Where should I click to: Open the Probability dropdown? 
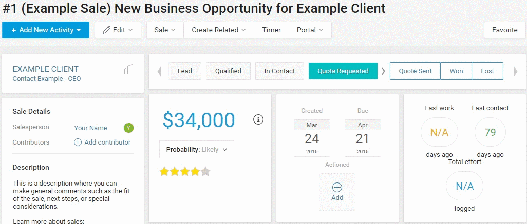[197, 150]
